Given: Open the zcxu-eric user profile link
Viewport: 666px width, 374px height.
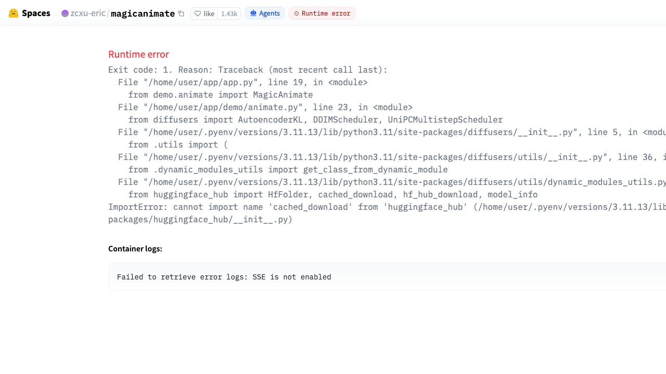Looking at the screenshot, I should (x=88, y=14).
